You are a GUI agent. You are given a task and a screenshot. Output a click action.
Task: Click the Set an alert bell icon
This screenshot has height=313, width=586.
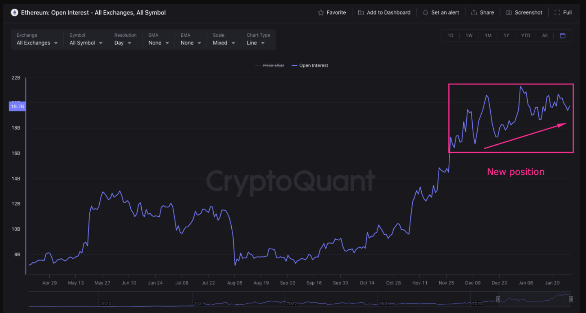pos(425,13)
